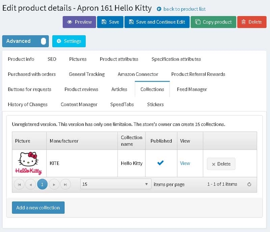Go to previous page arrow in pager

(31, 184)
